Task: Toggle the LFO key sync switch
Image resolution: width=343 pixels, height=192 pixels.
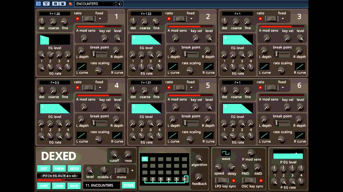Action: pyautogui.click(x=222, y=181)
